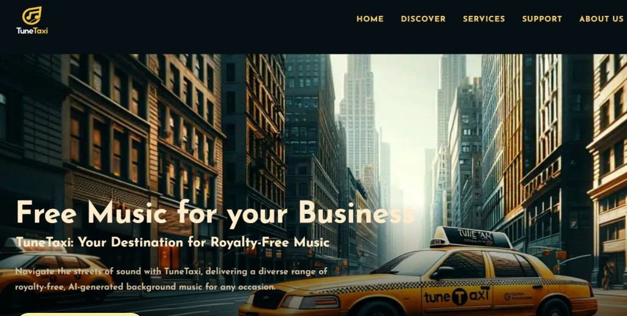The image size is (627, 316).
Task: Click the taxi's front headlight
Action: (310, 302)
